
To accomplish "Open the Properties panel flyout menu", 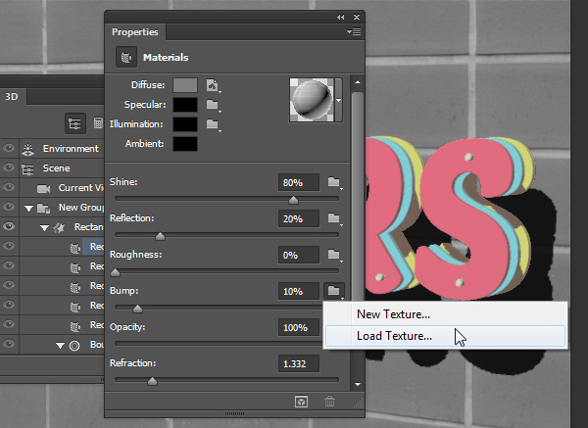I will (x=353, y=32).
